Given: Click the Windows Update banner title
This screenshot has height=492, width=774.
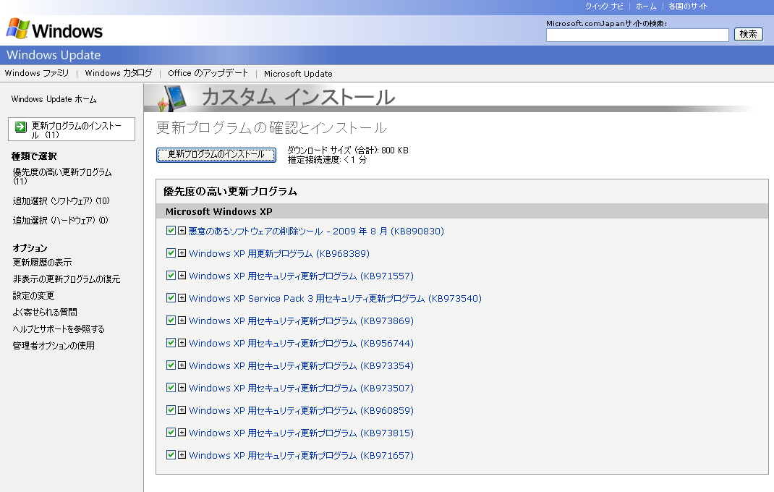Looking at the screenshot, I should [54, 55].
